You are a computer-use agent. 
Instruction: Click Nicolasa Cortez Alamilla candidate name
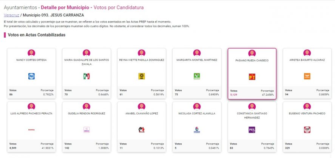(x=196, y=113)
